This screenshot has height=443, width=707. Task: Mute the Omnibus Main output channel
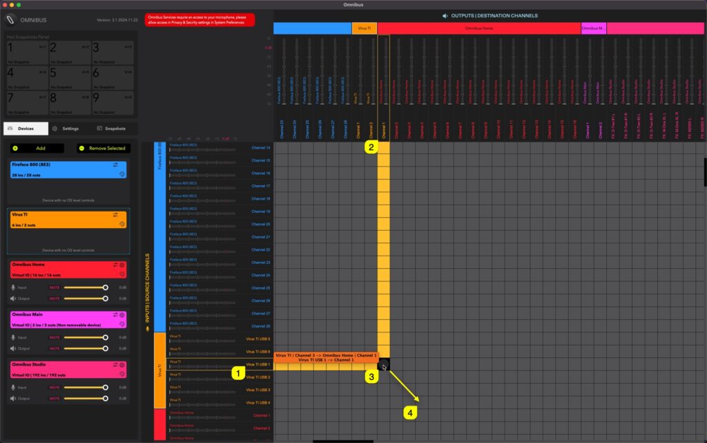tap(55, 347)
